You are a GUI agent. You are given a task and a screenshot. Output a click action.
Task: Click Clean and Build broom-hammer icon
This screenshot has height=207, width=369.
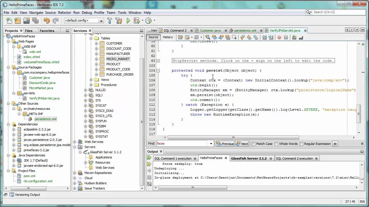pos(118,21)
